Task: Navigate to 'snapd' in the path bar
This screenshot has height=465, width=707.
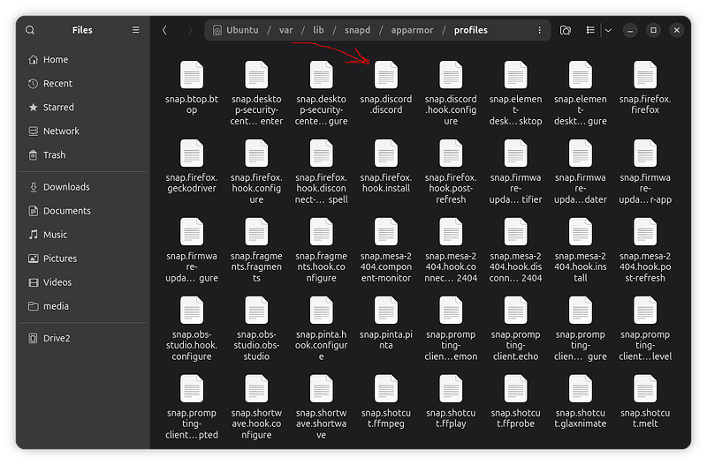Action: point(356,30)
